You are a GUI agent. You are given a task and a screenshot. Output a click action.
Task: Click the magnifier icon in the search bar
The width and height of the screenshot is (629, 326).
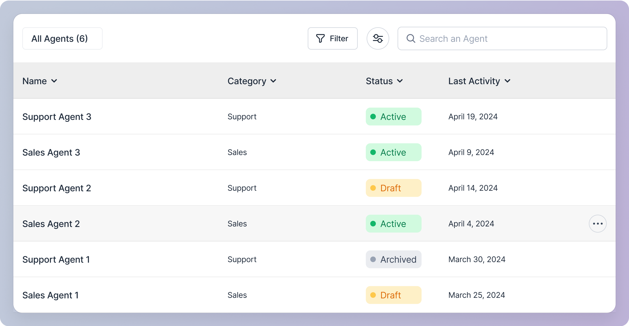(x=411, y=38)
